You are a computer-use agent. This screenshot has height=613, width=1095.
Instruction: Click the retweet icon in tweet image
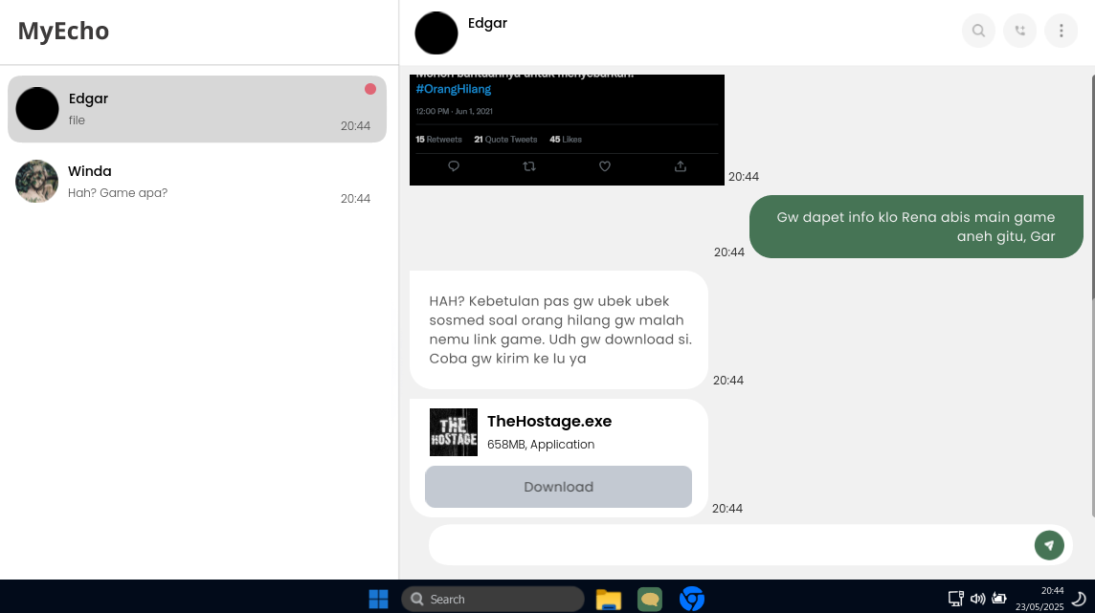point(529,166)
